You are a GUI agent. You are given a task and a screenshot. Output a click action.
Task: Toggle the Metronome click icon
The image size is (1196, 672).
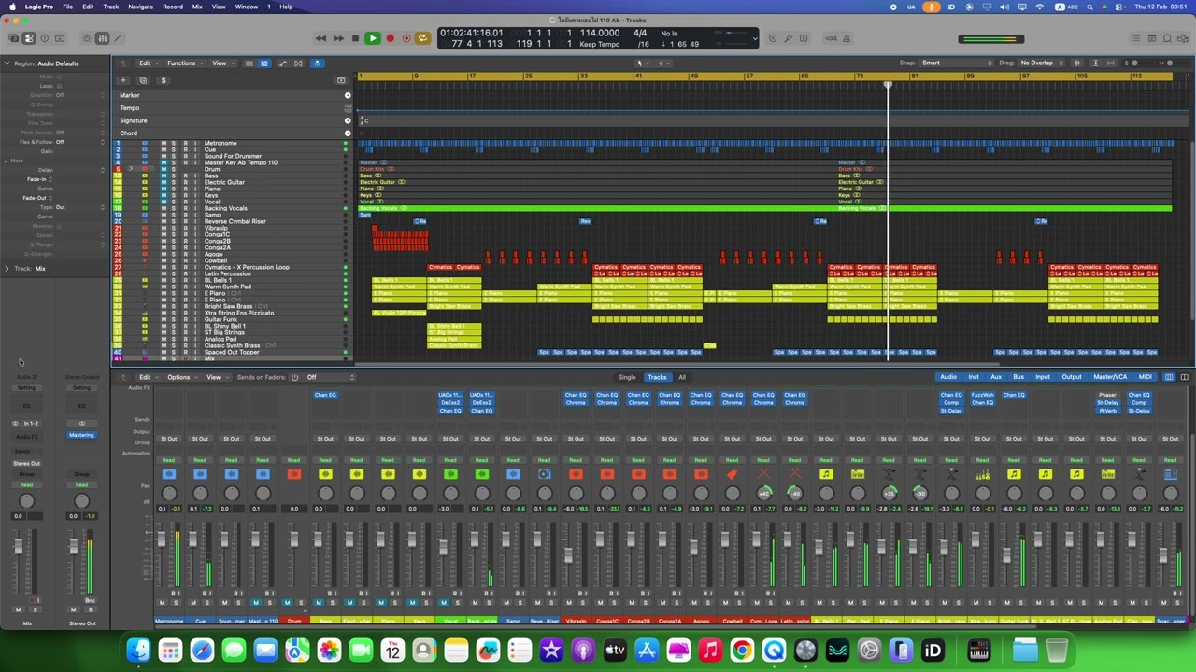pyautogui.click(x=847, y=38)
